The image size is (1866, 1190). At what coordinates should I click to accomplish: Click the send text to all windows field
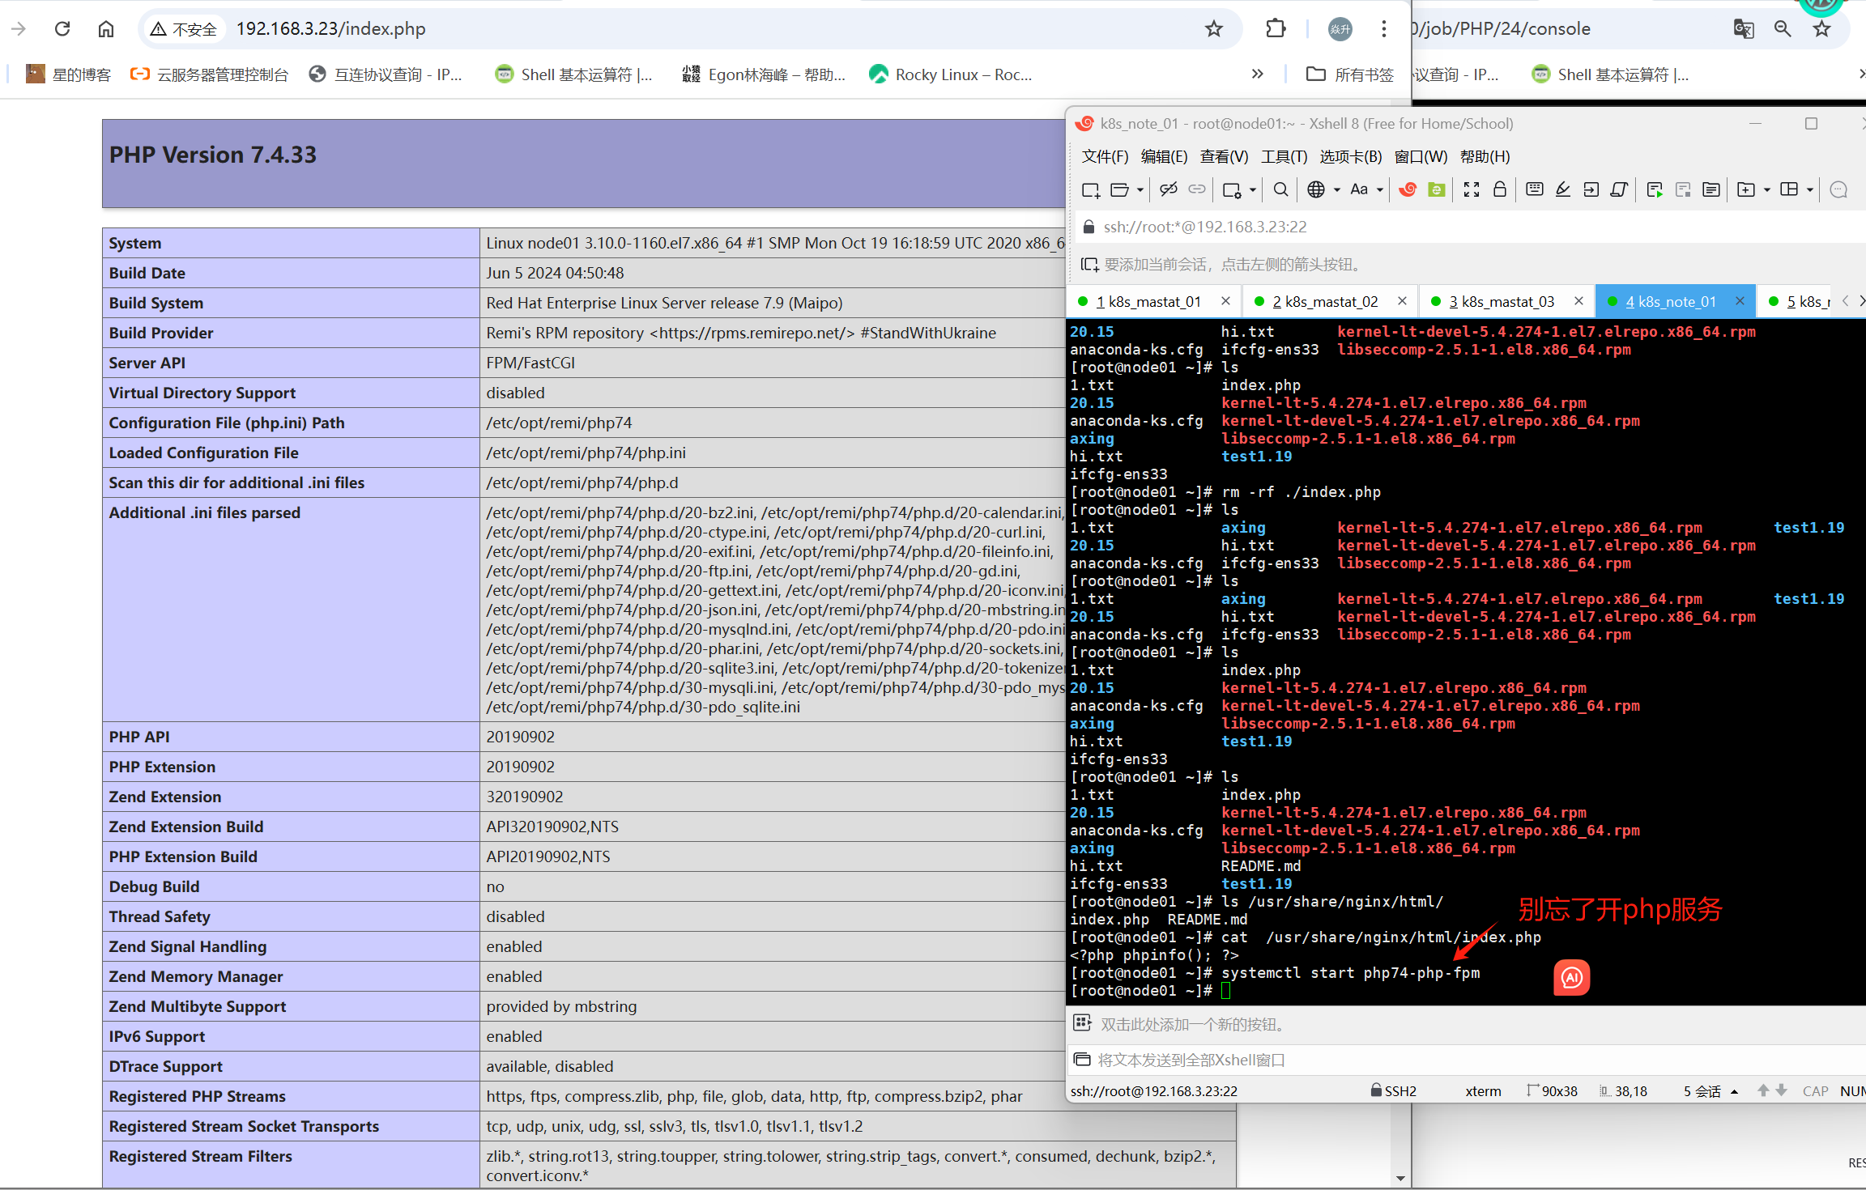click(1466, 1060)
